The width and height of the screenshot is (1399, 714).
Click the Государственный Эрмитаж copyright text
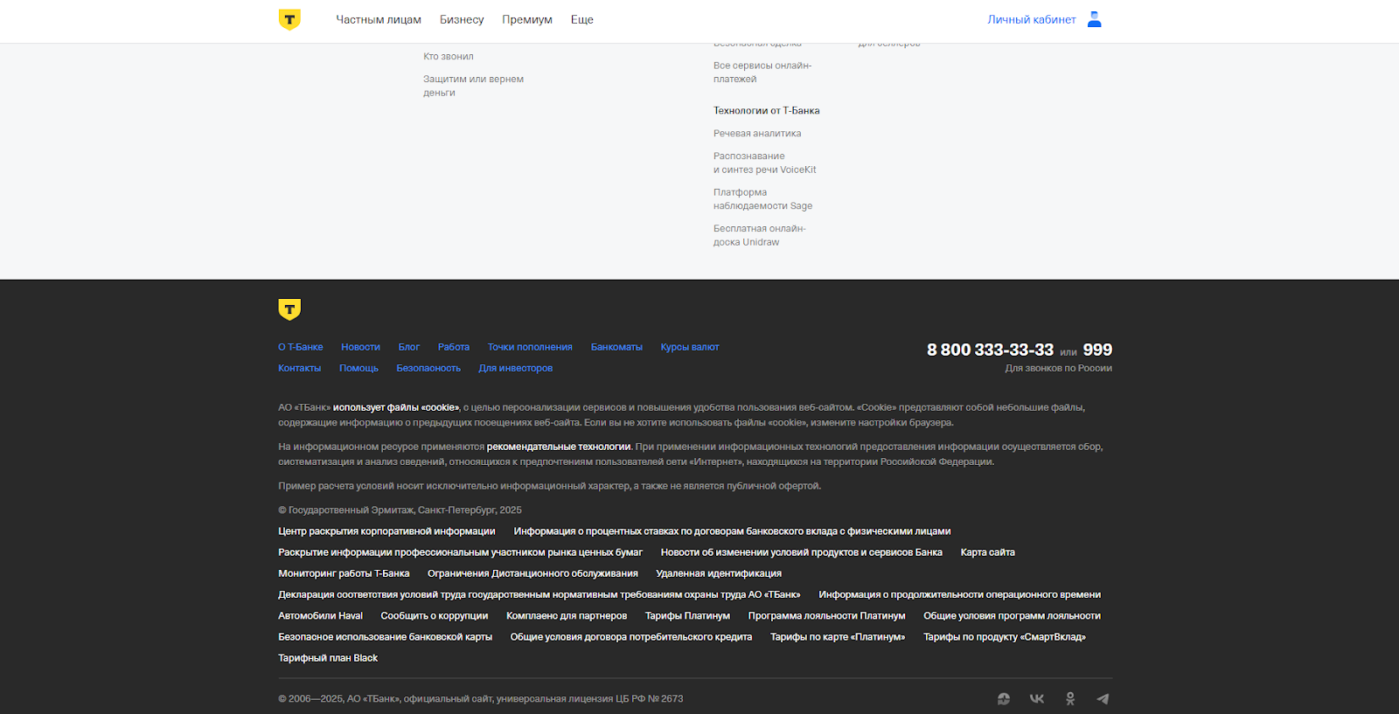[400, 510]
